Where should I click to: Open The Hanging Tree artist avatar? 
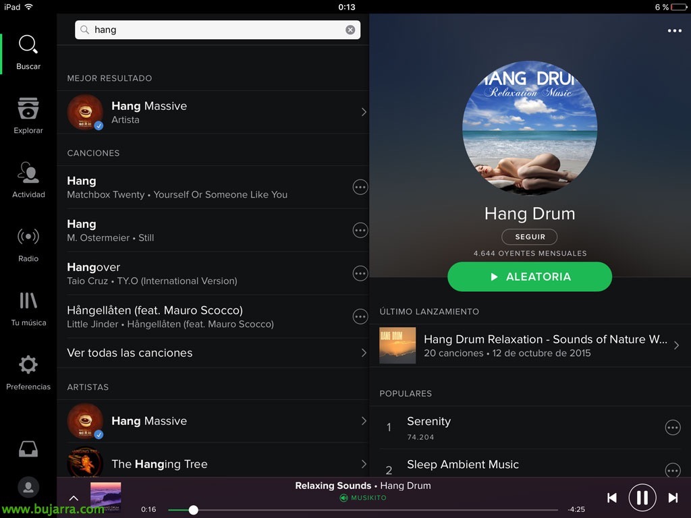click(x=85, y=463)
